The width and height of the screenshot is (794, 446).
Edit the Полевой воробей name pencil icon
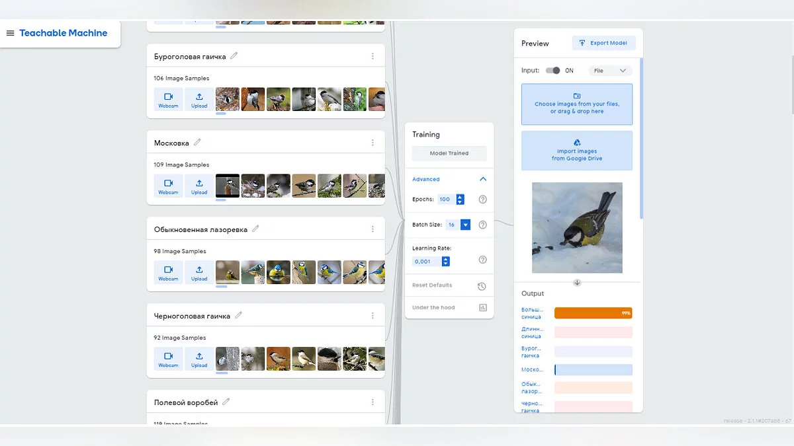tap(226, 402)
